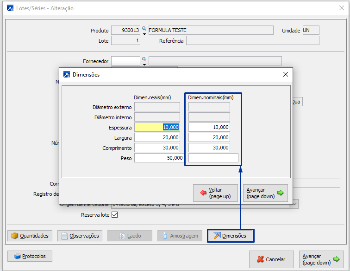The image size is (350, 271).
Task: Close the Dimensões dialog
Action: click(286, 74)
